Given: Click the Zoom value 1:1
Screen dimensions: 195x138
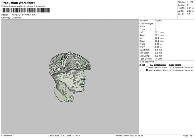Looking at the screenshot, I should pos(188,14).
